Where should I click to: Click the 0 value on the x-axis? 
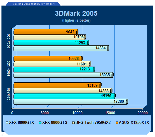12,113
